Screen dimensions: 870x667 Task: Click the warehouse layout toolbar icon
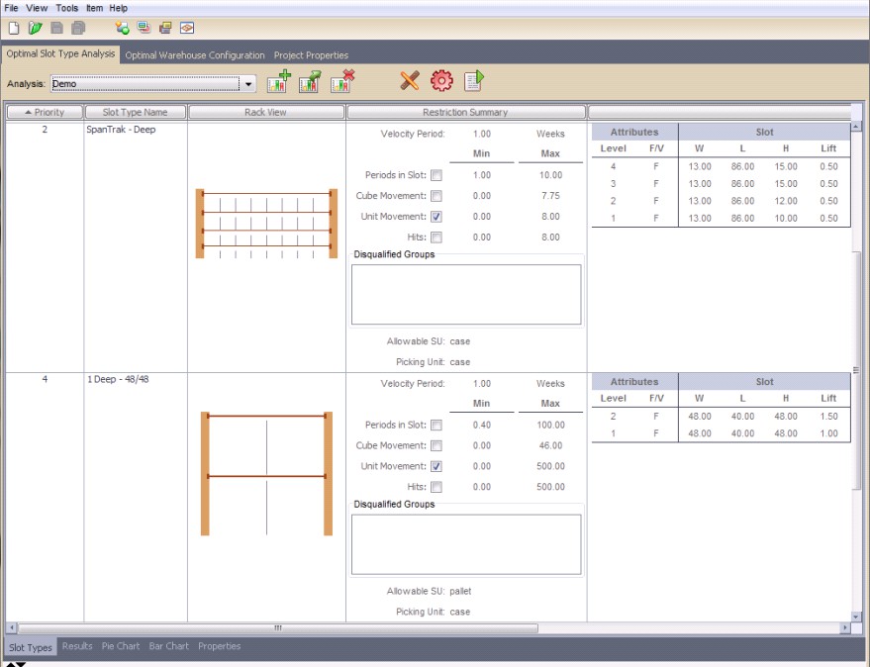pos(187,28)
